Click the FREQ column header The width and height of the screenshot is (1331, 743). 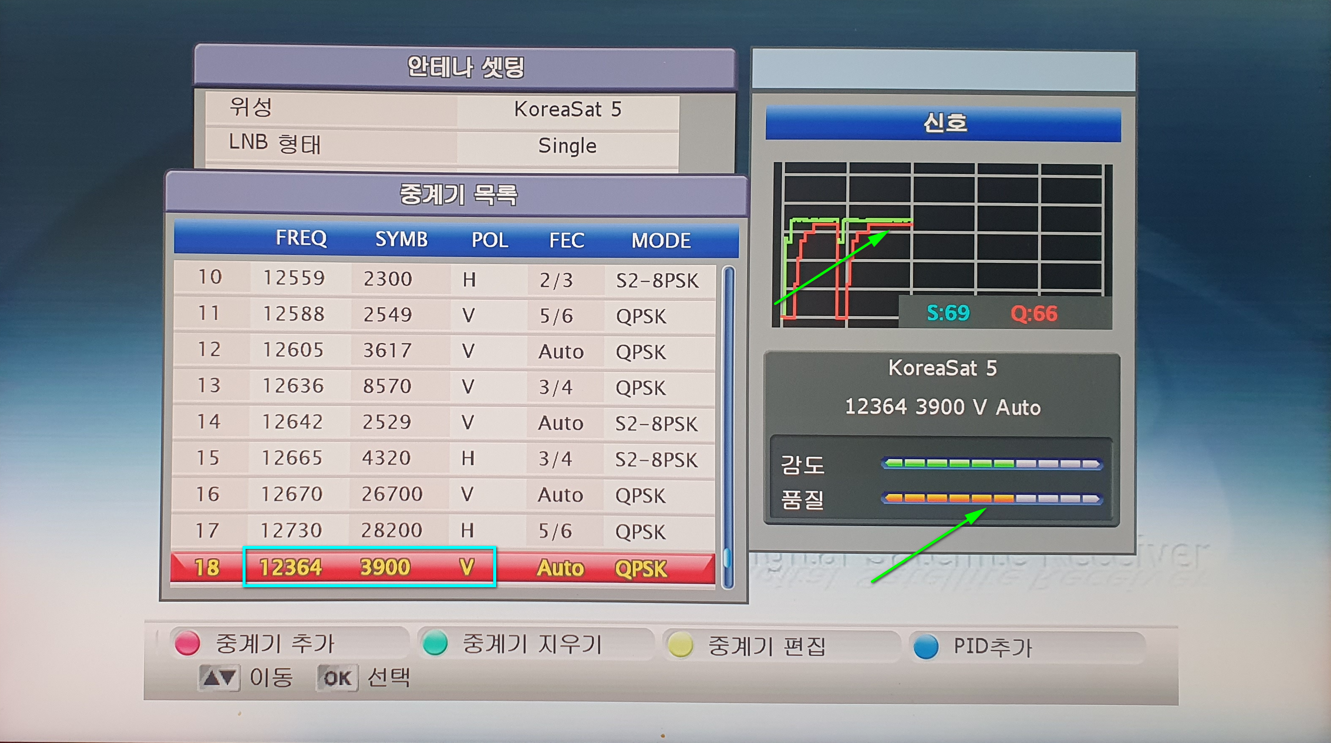[301, 238]
